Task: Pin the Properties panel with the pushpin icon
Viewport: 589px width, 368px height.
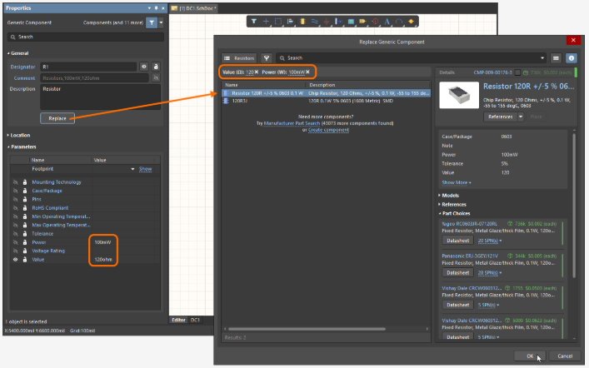Action: point(156,7)
